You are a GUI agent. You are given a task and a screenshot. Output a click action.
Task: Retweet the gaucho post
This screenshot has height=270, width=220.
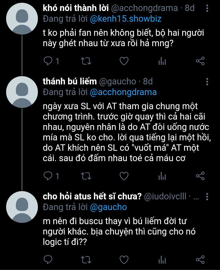[86, 176]
